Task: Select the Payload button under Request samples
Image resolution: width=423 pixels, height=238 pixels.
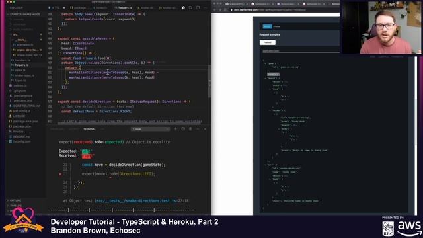Action: tap(267, 42)
